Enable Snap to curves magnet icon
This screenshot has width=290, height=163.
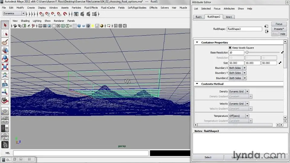[x=47, y=14]
